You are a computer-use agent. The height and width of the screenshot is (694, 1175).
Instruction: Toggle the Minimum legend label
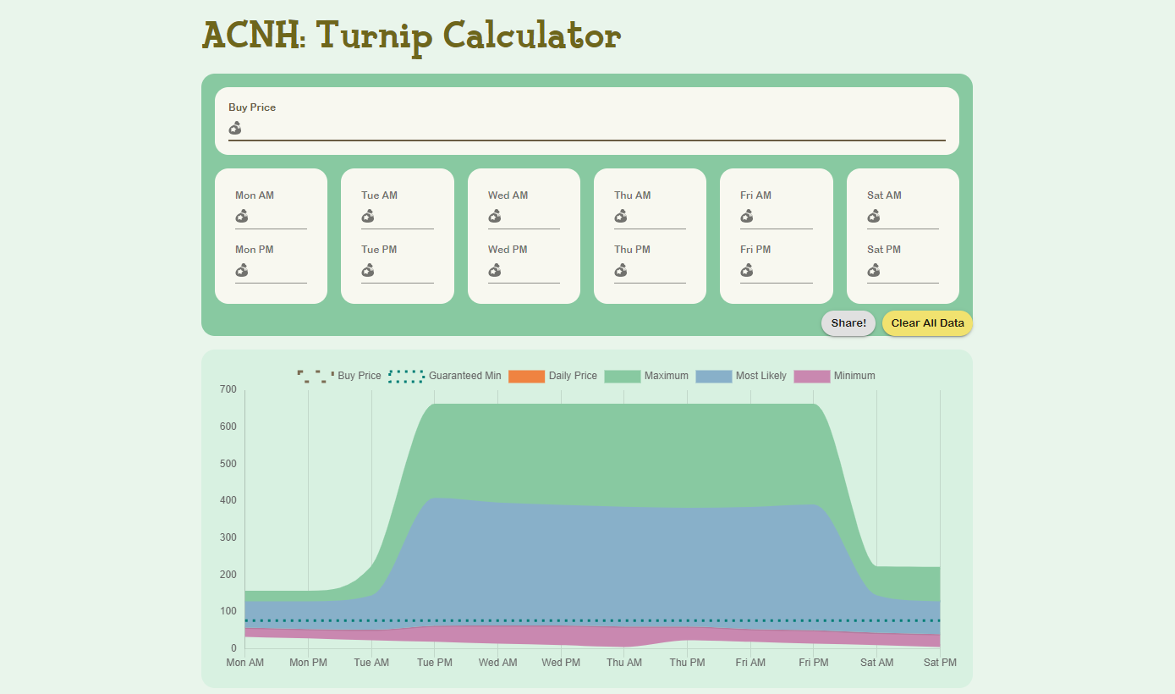pos(854,376)
